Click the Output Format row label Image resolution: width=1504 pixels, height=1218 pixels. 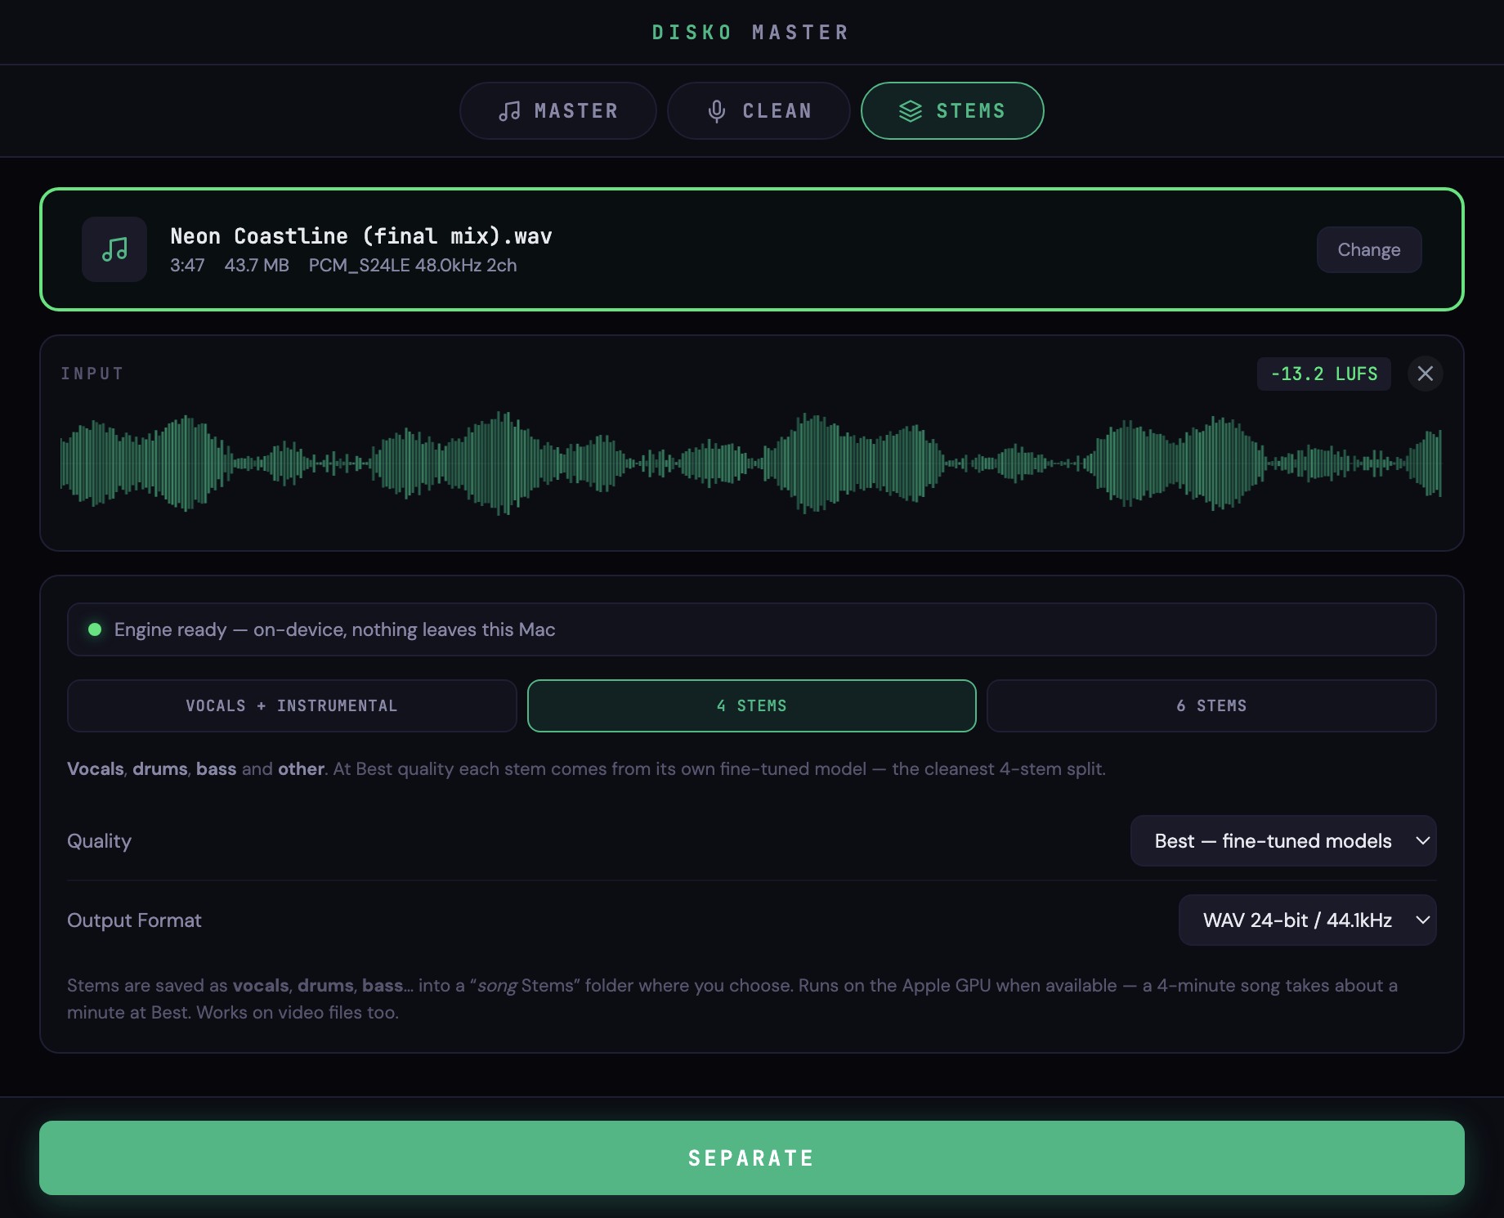tap(134, 920)
